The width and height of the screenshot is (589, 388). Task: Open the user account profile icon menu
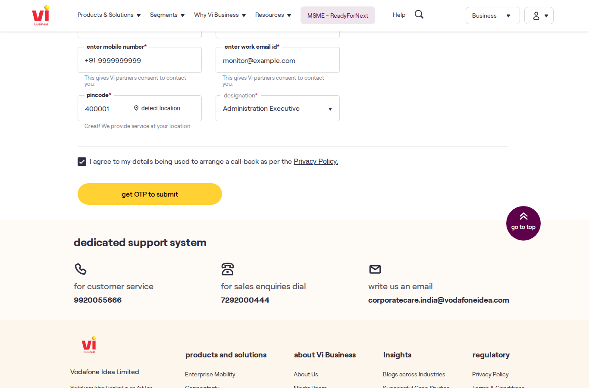(539, 16)
